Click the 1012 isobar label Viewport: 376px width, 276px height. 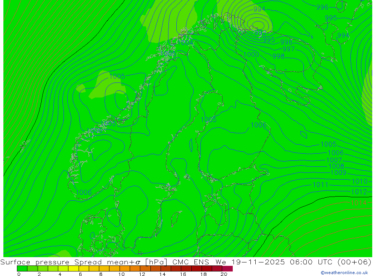(359, 192)
